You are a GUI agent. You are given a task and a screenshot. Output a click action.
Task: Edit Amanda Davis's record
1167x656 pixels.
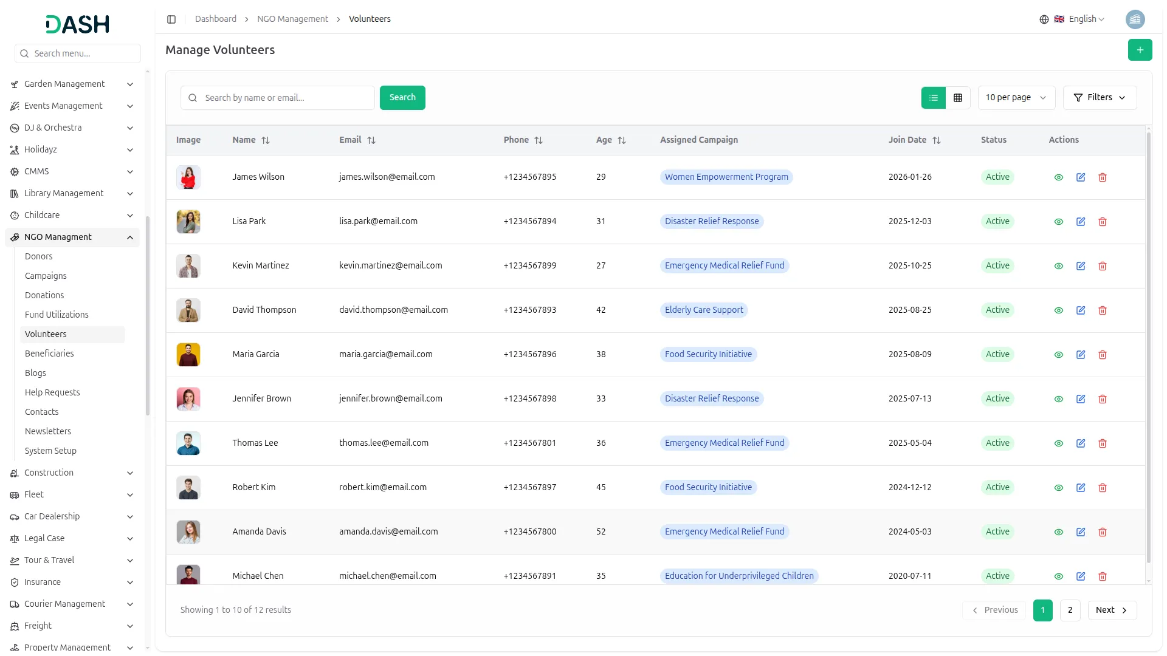click(x=1080, y=532)
